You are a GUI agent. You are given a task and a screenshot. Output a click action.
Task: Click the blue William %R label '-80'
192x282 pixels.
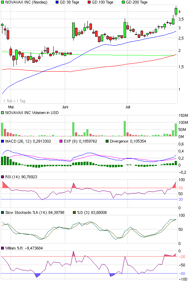(x=182, y=274)
